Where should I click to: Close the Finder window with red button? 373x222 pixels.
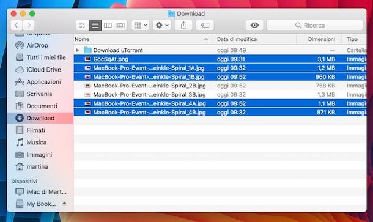click(x=13, y=13)
